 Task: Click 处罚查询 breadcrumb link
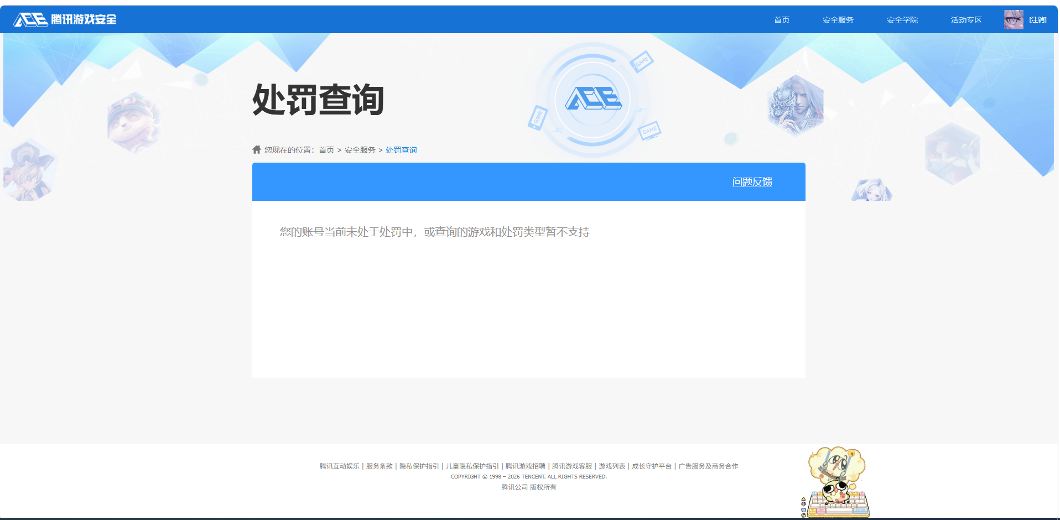[x=401, y=150]
